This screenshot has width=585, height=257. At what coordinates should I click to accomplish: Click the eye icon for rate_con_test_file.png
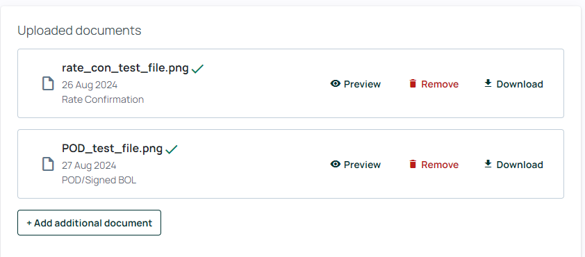pyautogui.click(x=336, y=83)
